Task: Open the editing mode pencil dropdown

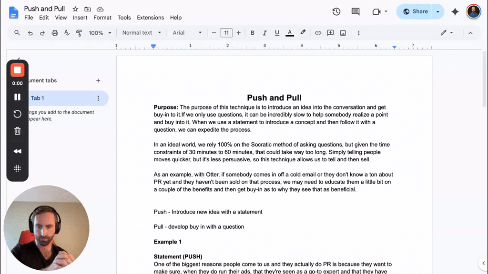Action: (x=446, y=33)
